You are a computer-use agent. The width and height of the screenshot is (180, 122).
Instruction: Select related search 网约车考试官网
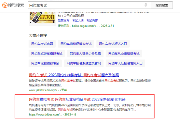tap(42, 44)
